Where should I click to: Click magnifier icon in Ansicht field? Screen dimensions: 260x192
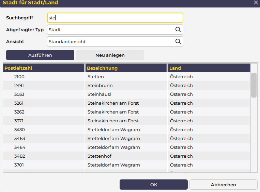pos(178,41)
